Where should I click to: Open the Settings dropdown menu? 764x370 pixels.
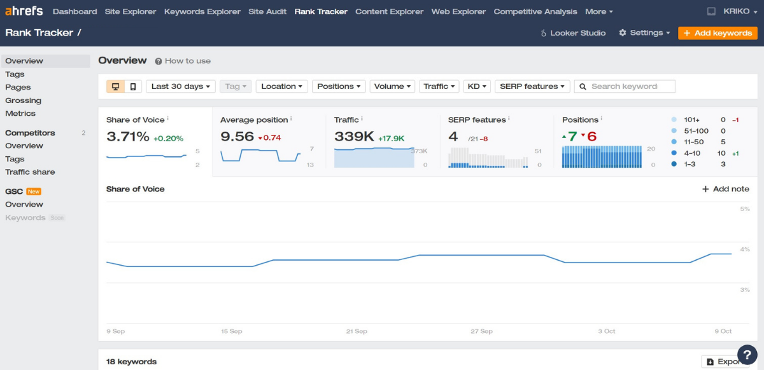644,33
